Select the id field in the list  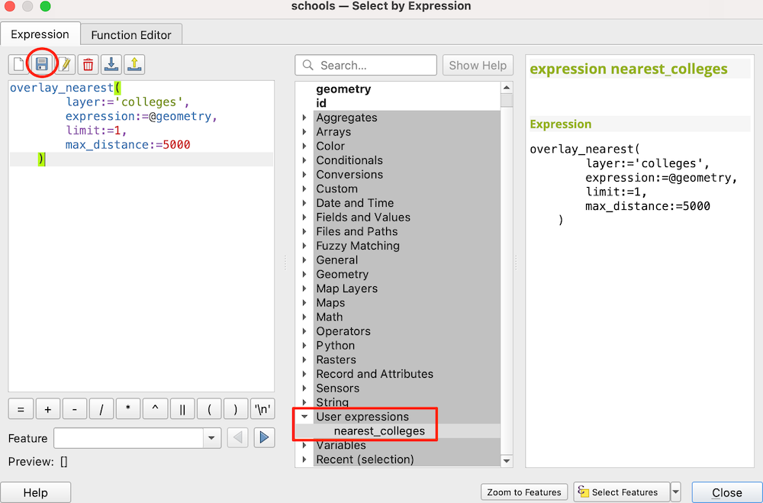[321, 103]
